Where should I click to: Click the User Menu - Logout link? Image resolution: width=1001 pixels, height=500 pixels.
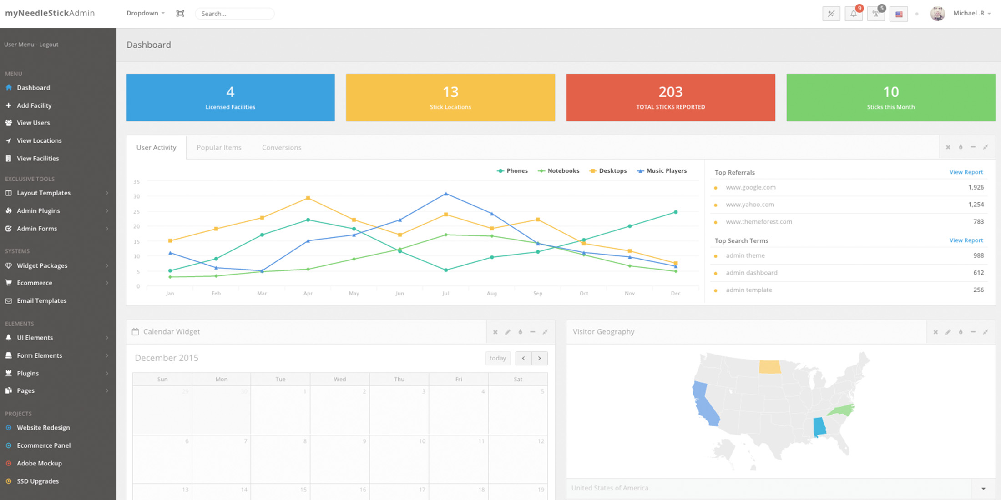coord(31,45)
